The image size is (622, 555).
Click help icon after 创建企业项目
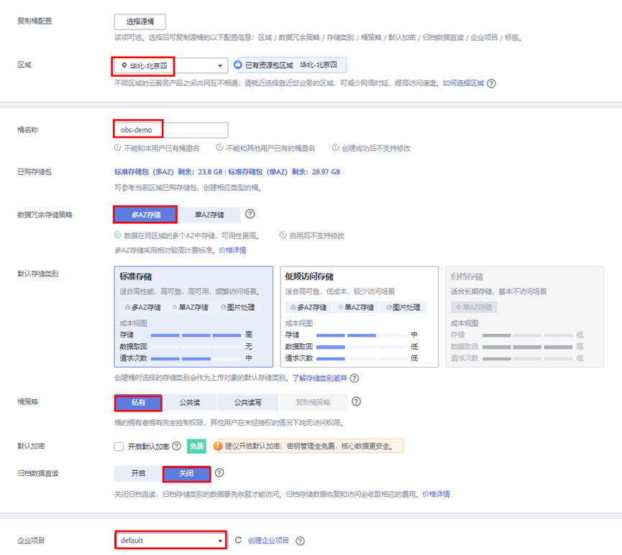tap(301, 541)
